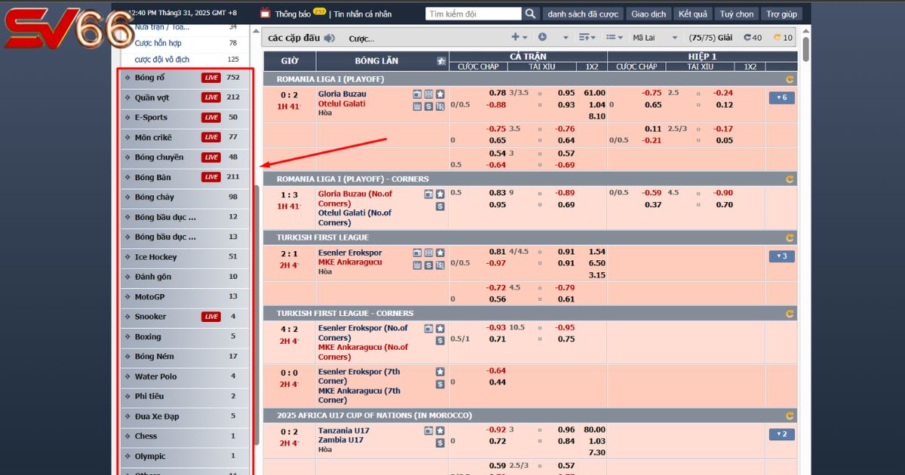Open the Kết quả menu
This screenshot has height=475, width=905.
point(693,14)
